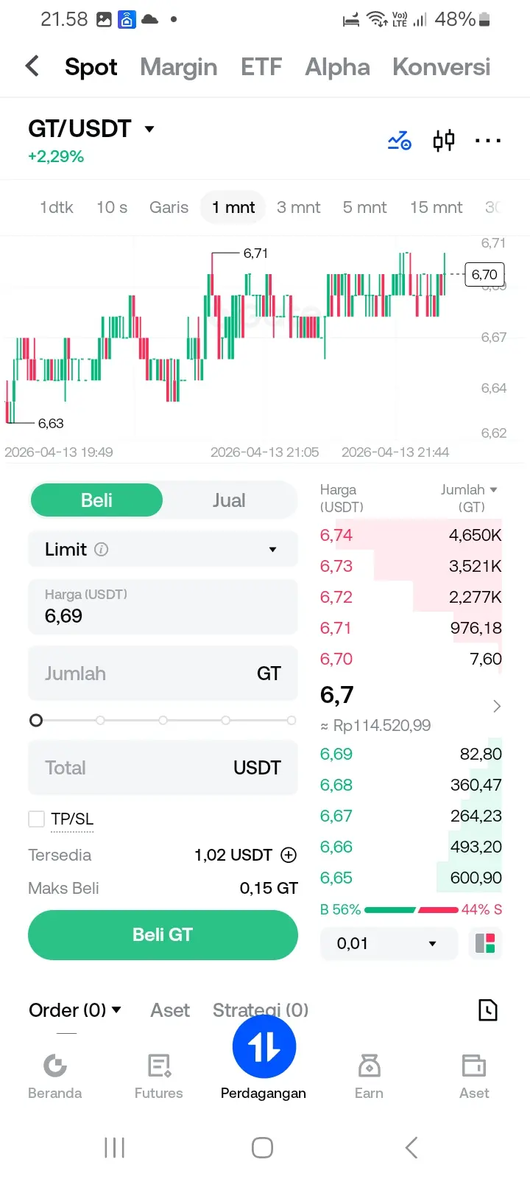Screen dimensions: 530x1179
Task: Switch to the Margin tab
Action: pos(179,67)
